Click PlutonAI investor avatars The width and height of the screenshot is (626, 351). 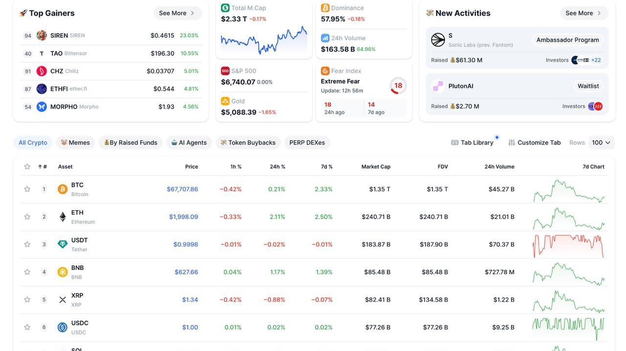click(x=595, y=106)
